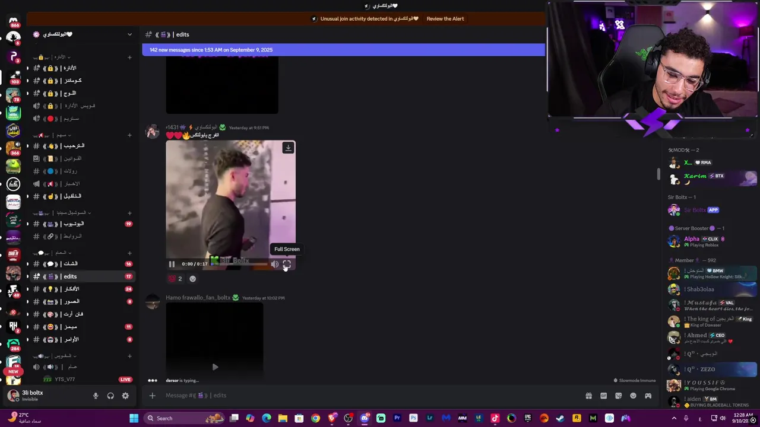
Task: Add a reaction with the smiley icon
Action: pos(192,279)
